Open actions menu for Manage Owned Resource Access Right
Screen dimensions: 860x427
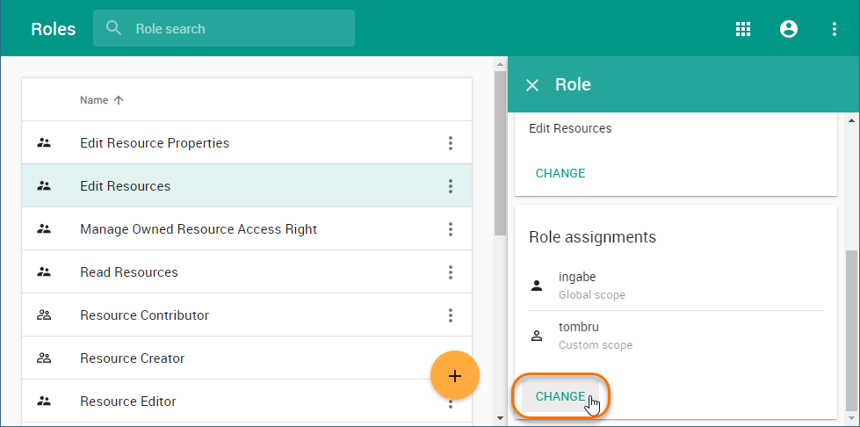[451, 229]
